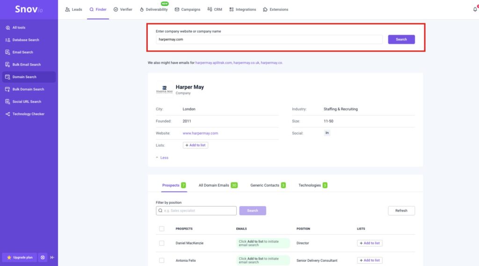Collapse the sidebar with arrow icon
The height and width of the screenshot is (266, 479).
(52, 258)
